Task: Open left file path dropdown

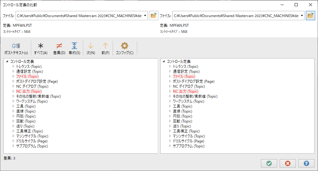Action: [145, 16]
